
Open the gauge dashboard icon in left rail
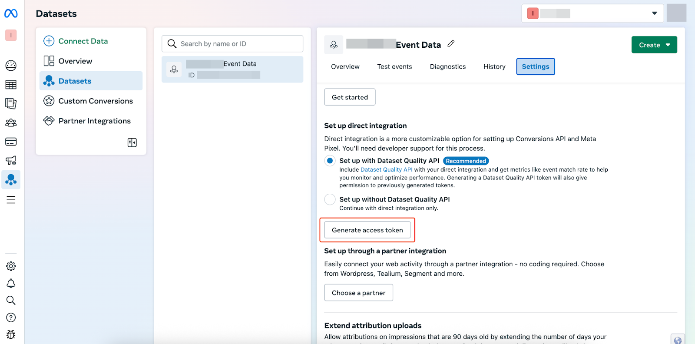(11, 66)
